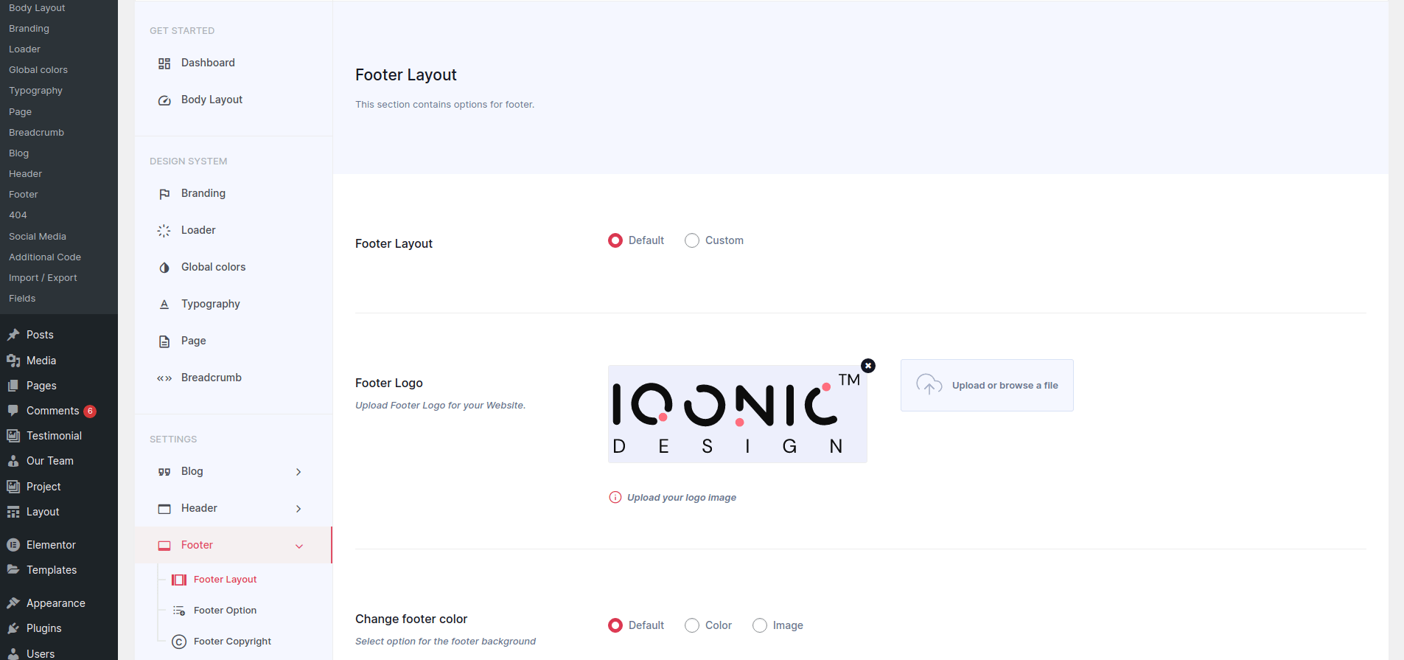This screenshot has width=1404, height=660.
Task: Click the Elementor logo icon
Action: (13, 545)
